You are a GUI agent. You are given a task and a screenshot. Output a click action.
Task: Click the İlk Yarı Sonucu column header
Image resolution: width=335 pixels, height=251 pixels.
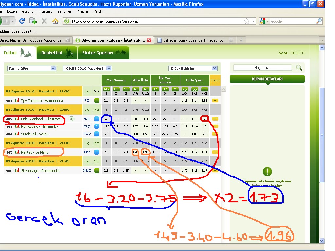pyautogui.click(x=165, y=80)
